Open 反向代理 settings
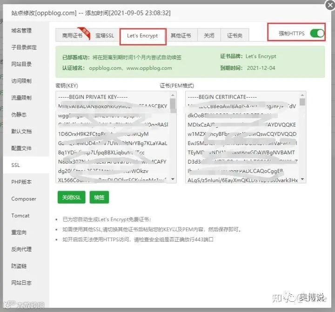This screenshot has height=312, width=335. [x=26, y=249]
